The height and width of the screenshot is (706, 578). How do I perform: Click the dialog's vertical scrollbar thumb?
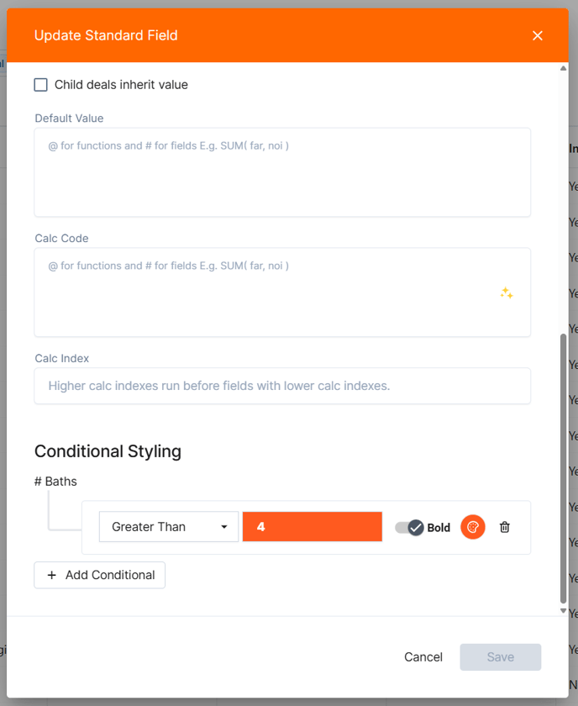point(563,468)
